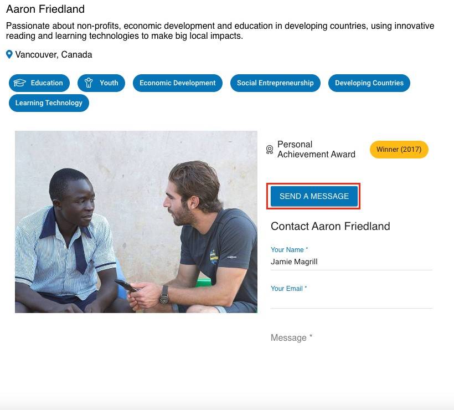Viewport: 454px width, 410px height.
Task: Open the photo of two men talking
Action: (136, 222)
